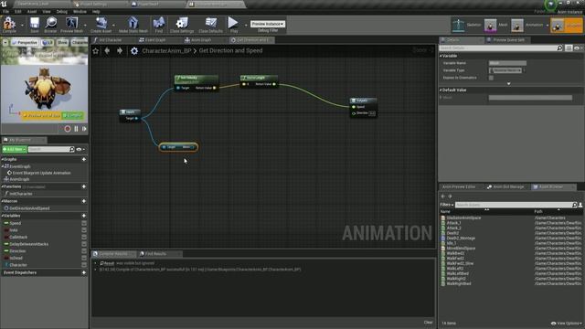Collapse the Default Value section
This screenshot has width=585, height=329.
[x=441, y=90]
